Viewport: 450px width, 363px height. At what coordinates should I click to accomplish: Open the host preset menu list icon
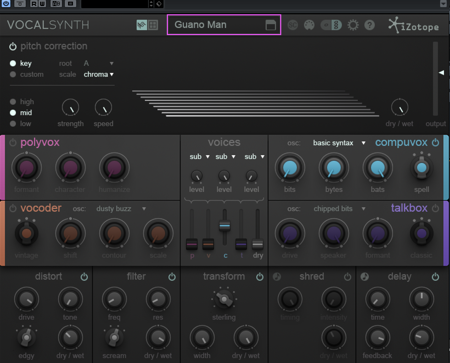pyautogui.click(x=71, y=4)
